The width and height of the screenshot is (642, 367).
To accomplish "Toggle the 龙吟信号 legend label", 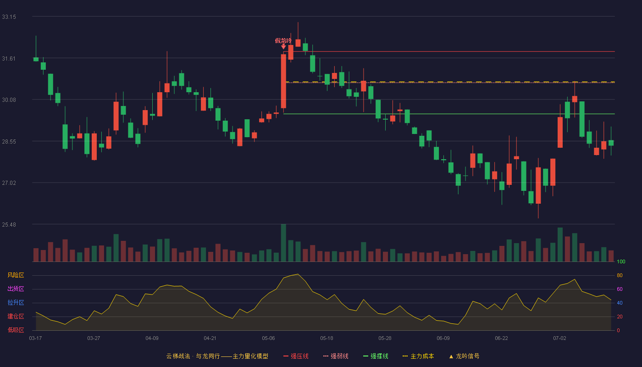I will point(467,356).
